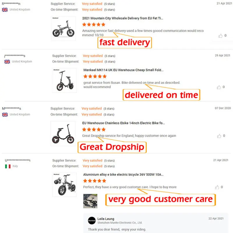The width and height of the screenshot is (233, 233).
Task: Like the Italian customer's review
Action: click(217, 187)
